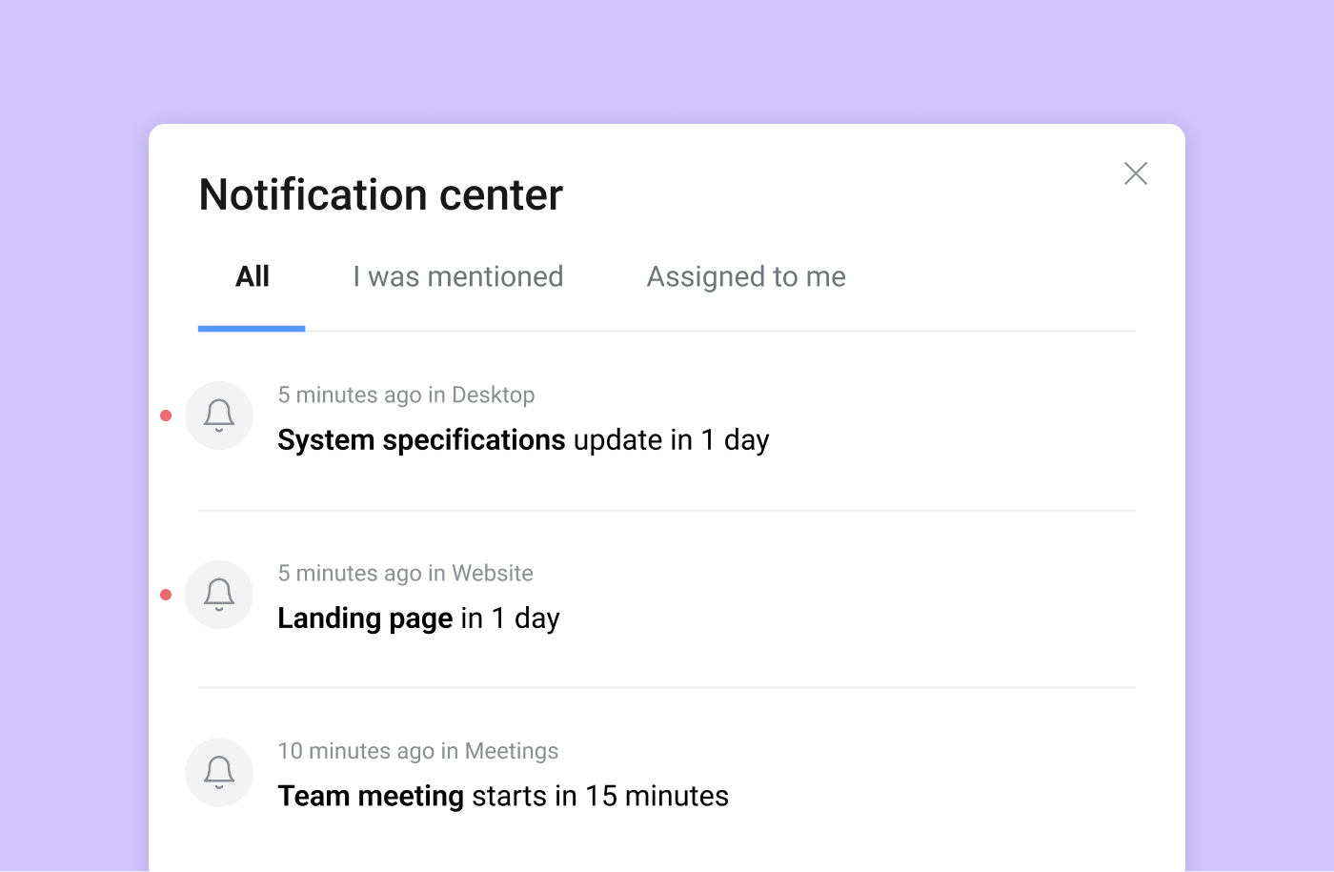Select the All notifications tab

(x=252, y=276)
